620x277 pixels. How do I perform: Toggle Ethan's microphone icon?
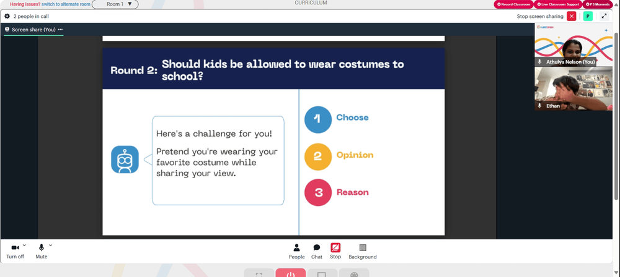pyautogui.click(x=540, y=106)
